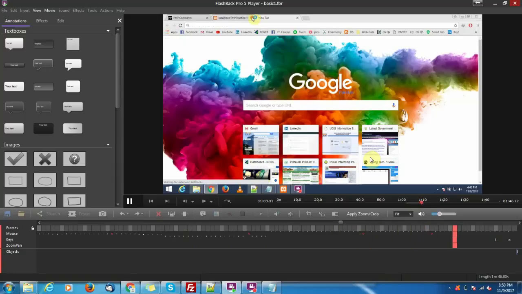Click the add sound icon

276,214
